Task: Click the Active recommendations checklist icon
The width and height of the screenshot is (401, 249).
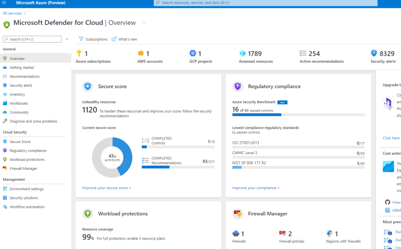Action: [x=303, y=53]
